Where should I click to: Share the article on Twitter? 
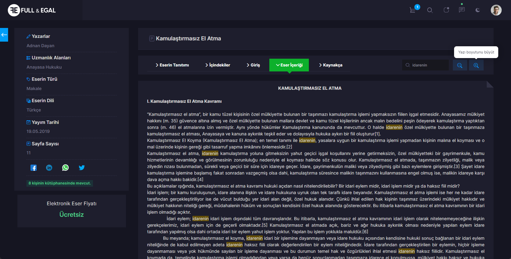(81, 168)
